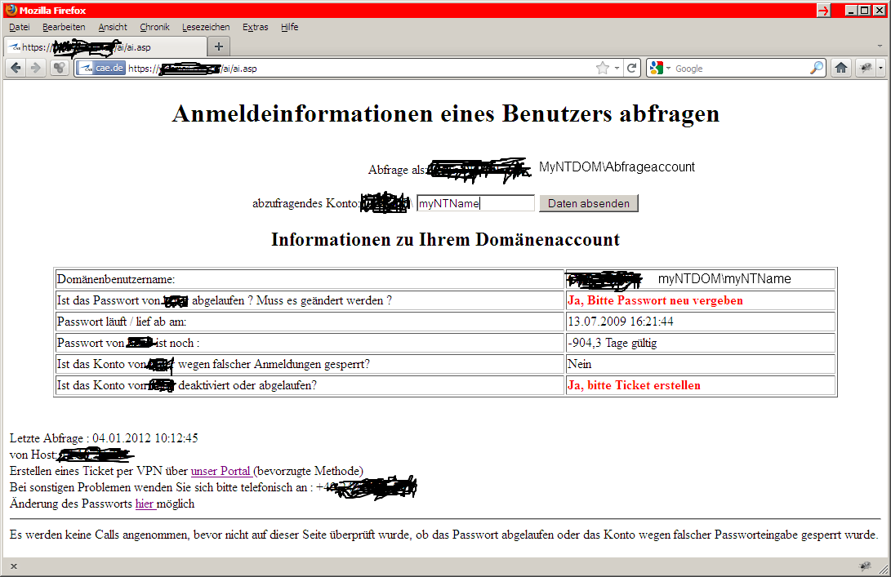Select the ai.asp browser tab

point(105,47)
